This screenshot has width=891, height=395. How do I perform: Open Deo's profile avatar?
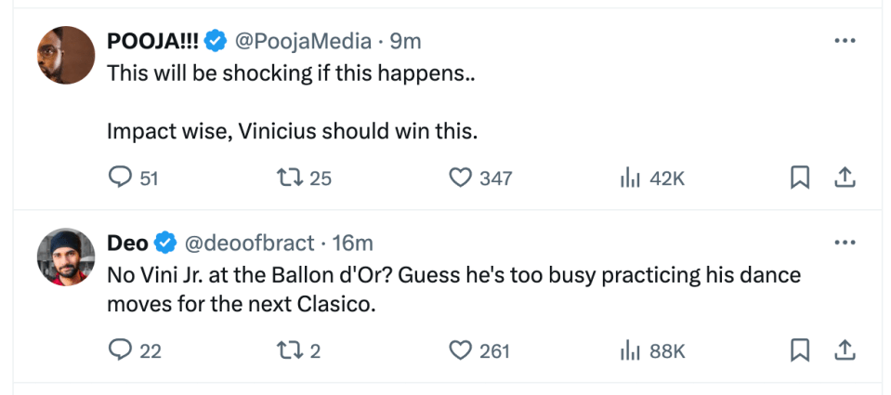coord(66,257)
